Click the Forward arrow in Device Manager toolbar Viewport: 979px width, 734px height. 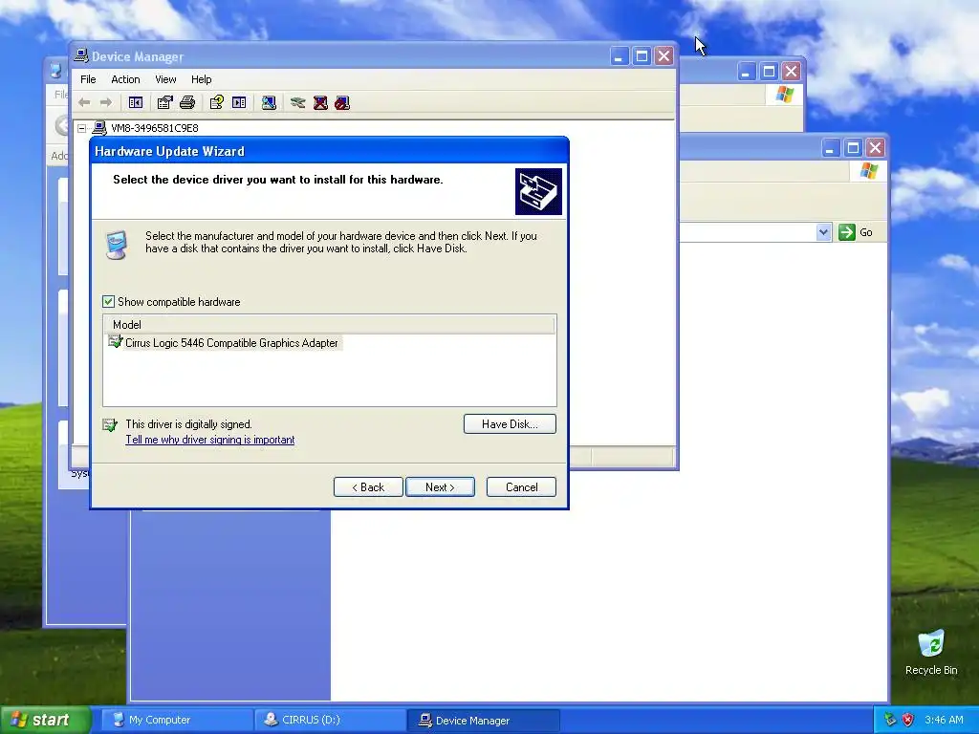point(106,102)
